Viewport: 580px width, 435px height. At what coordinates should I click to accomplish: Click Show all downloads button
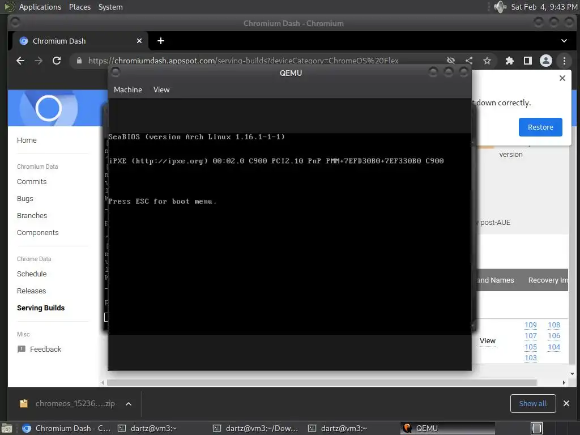pos(532,403)
